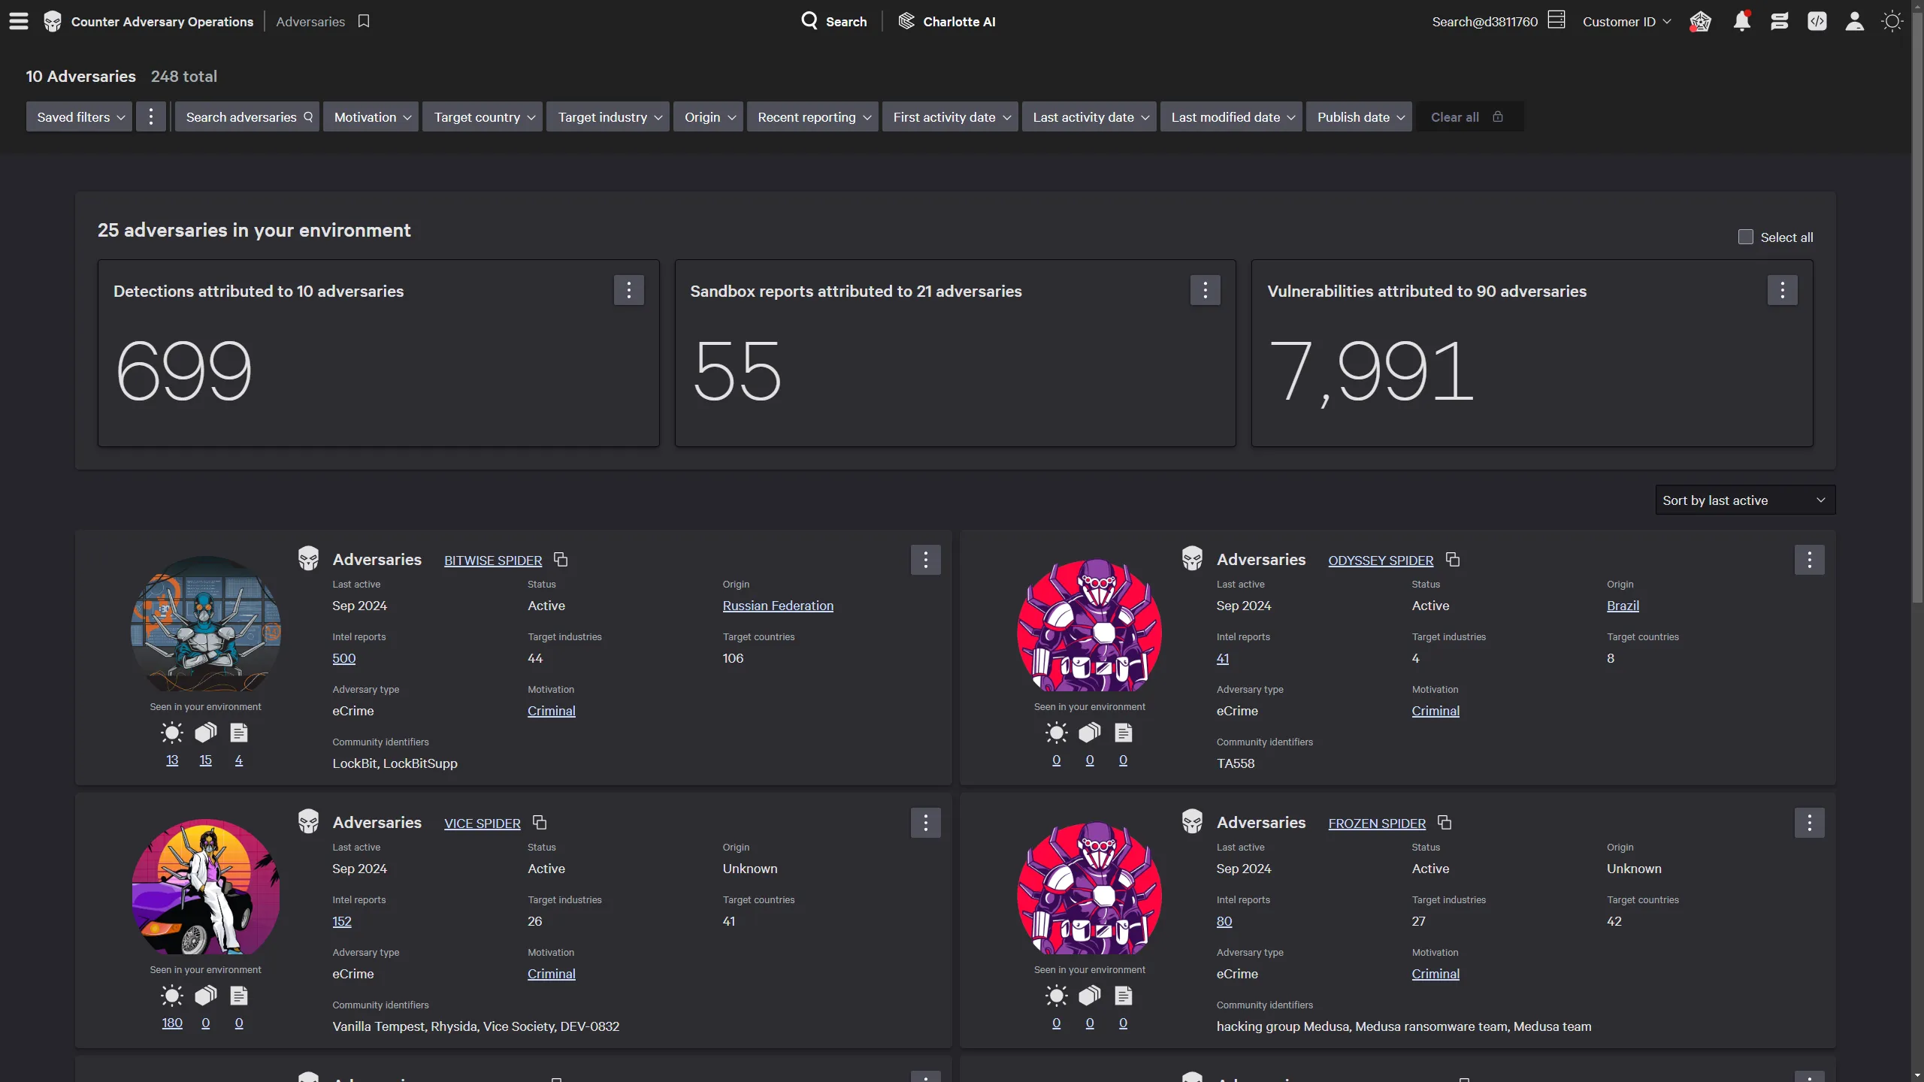The image size is (1924, 1082).
Task: Expand the Publish date filter
Action: 1360,116
